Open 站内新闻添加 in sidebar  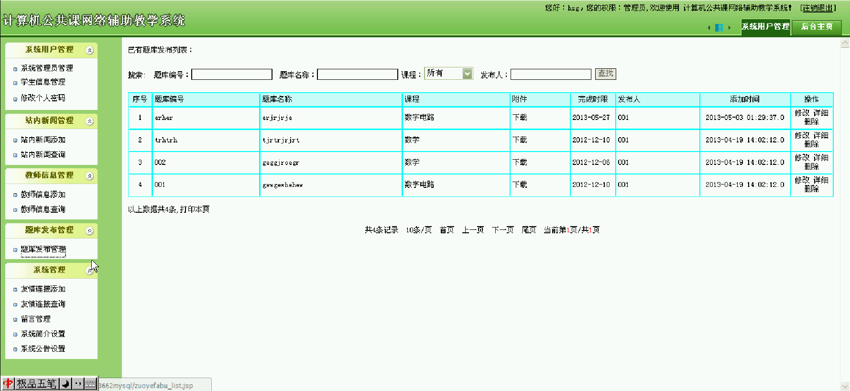coord(43,140)
